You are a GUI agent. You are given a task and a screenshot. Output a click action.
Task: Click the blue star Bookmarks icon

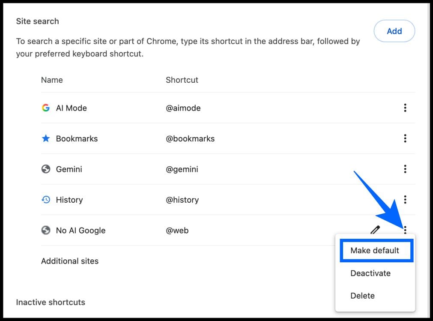(x=46, y=138)
